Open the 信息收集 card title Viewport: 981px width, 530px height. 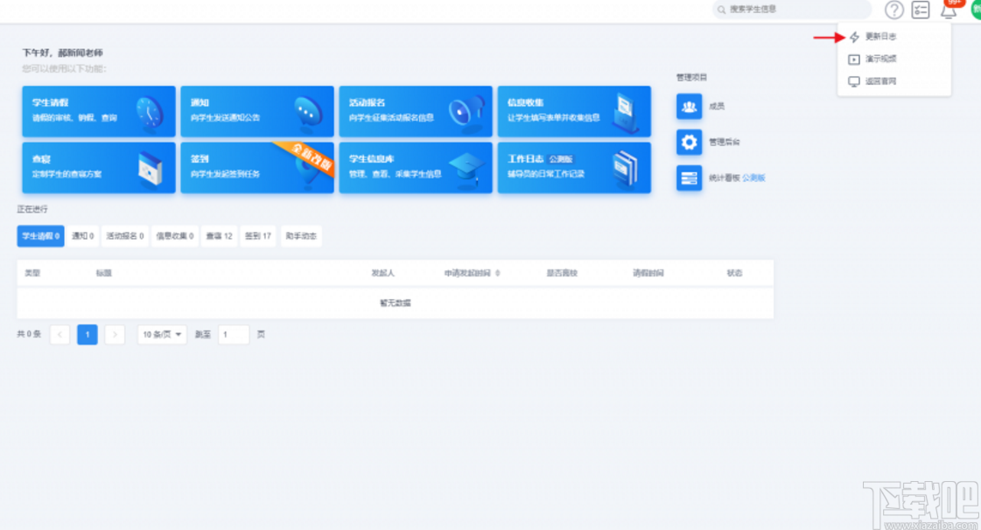526,102
